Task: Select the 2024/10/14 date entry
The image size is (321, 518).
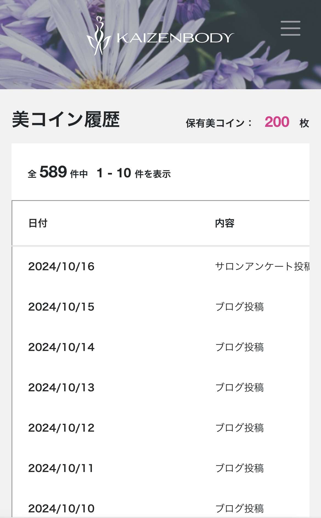Action: pyautogui.click(x=61, y=347)
